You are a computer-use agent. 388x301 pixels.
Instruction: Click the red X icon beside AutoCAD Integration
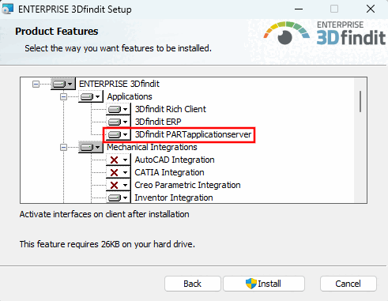pyautogui.click(x=114, y=160)
